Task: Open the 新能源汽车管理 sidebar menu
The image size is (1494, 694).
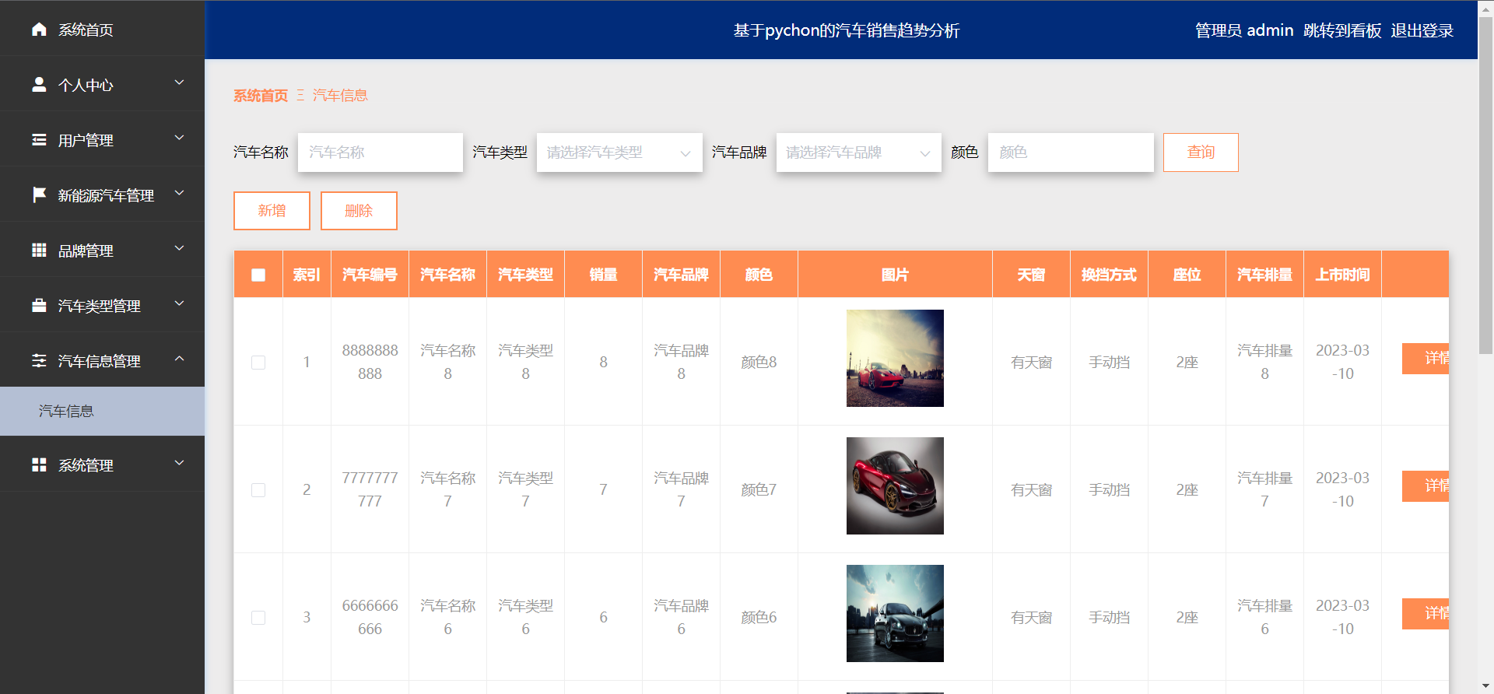Action: (102, 195)
